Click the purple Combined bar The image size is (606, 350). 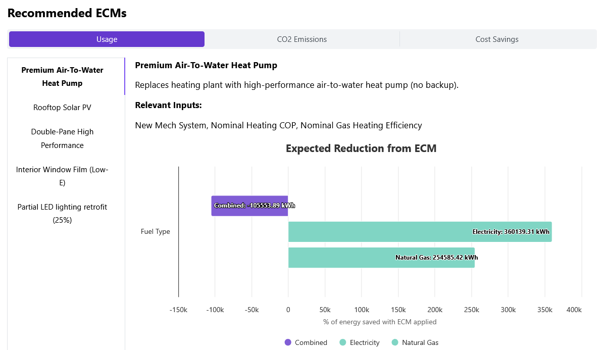[249, 206]
